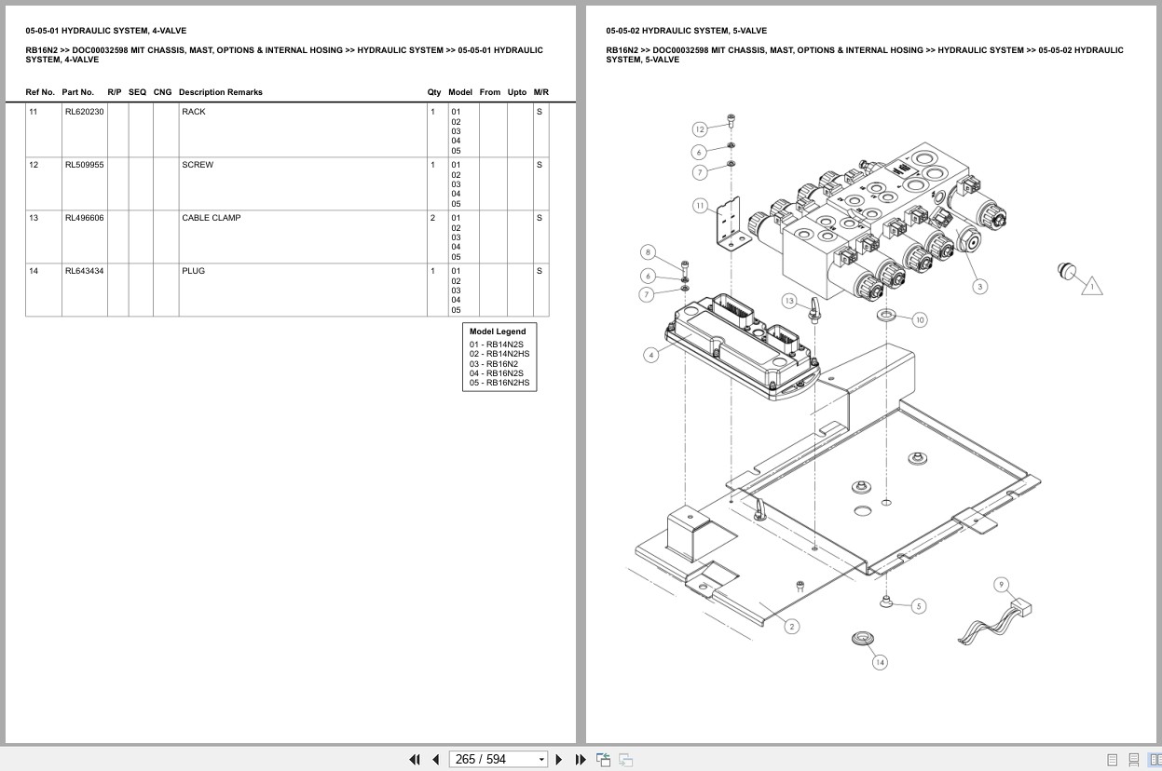
Task: Click part number RL509955
Action: pyautogui.click(x=84, y=165)
